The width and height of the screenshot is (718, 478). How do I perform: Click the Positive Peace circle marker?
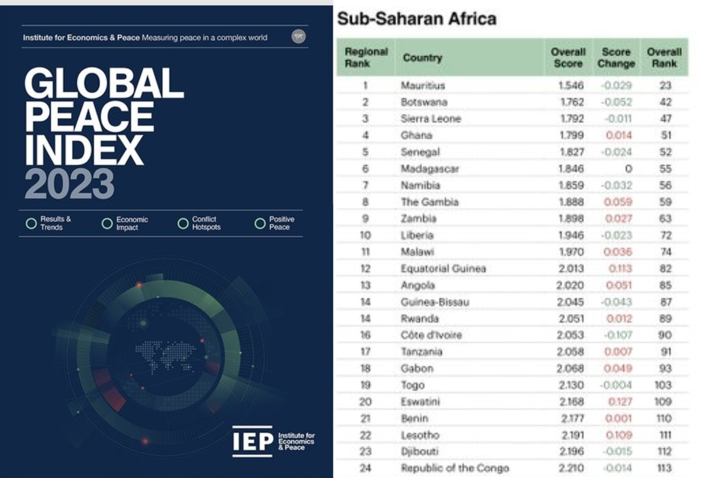(x=260, y=223)
